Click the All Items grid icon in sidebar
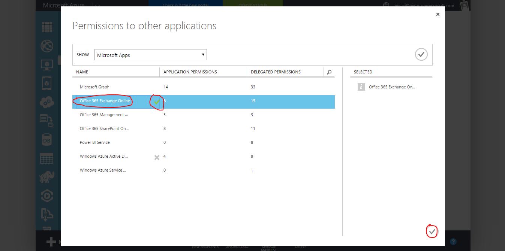Viewport: 505px width, 251px height. coord(47,27)
